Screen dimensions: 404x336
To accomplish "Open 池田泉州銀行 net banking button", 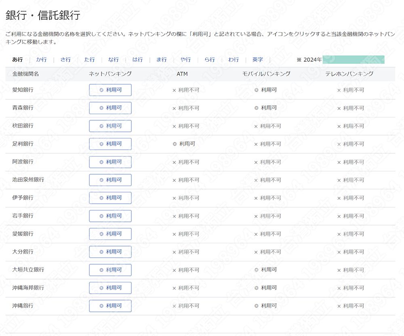I will click(110, 180).
